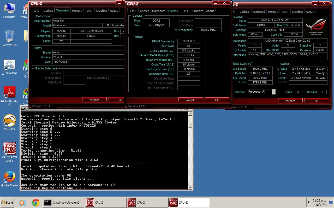Open the gear Shortcut desktop icon
This screenshot has height=208, width=334.
point(9,67)
